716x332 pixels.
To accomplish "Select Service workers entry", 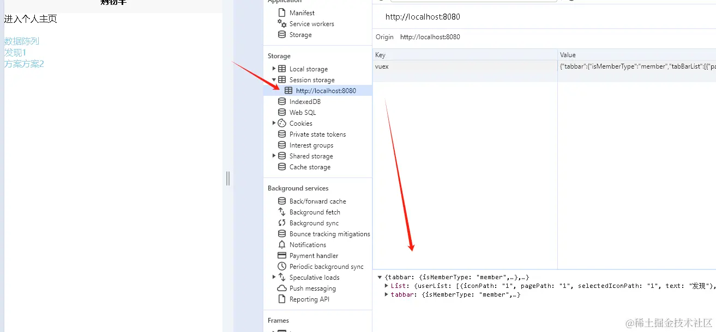I will tap(312, 23).
